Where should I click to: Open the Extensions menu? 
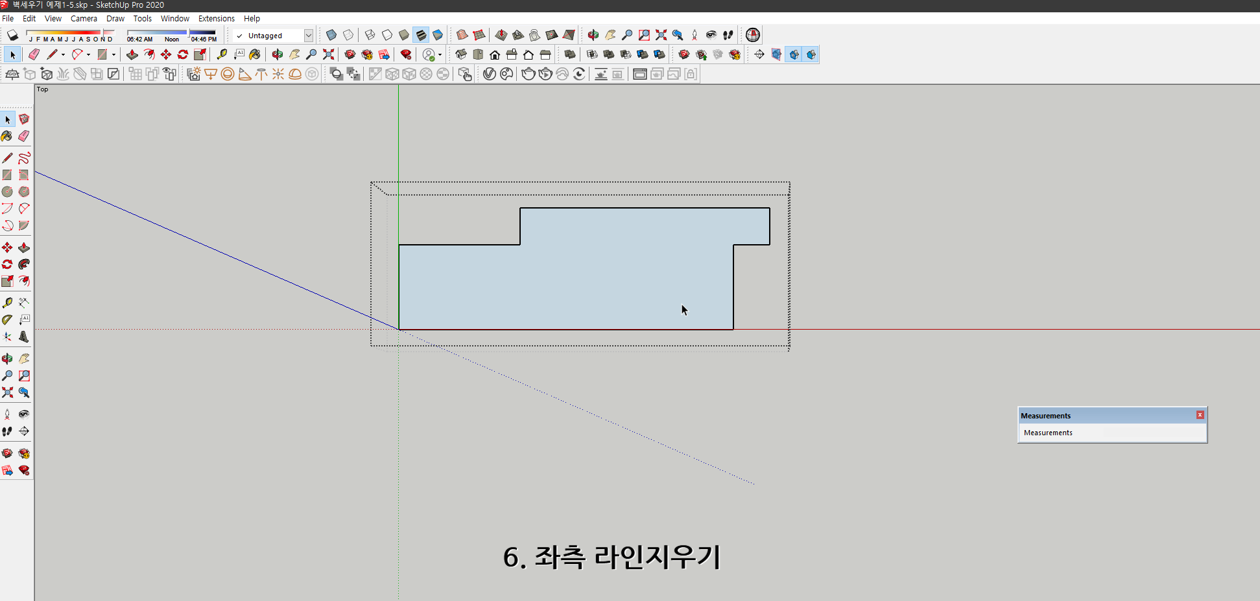point(217,18)
